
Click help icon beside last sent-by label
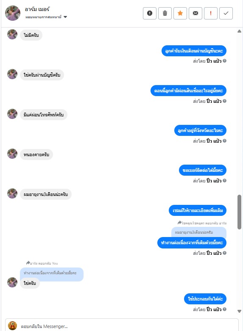[x=225, y=309]
